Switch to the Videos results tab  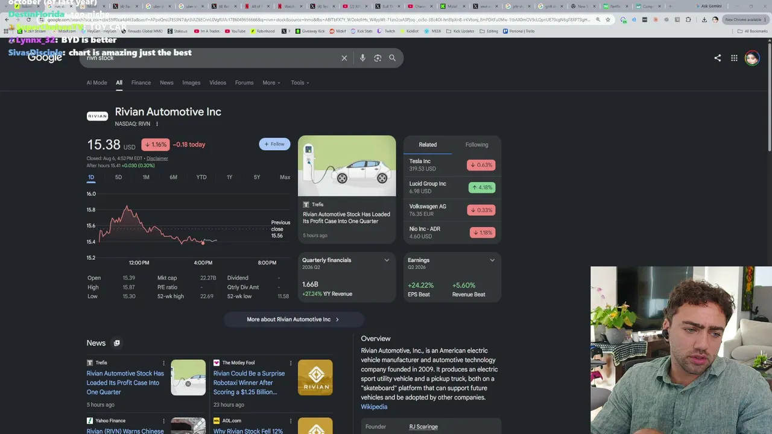[x=218, y=83]
